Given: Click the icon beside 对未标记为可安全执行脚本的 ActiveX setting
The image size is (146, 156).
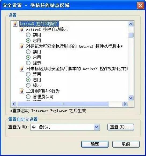Looking at the screenshot, I should (22, 69).
